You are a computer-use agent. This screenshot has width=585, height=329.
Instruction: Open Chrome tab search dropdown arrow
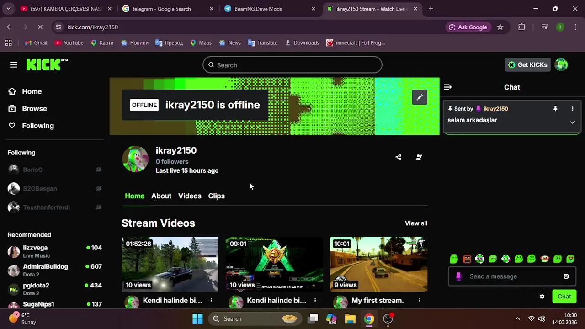[x=8, y=9]
